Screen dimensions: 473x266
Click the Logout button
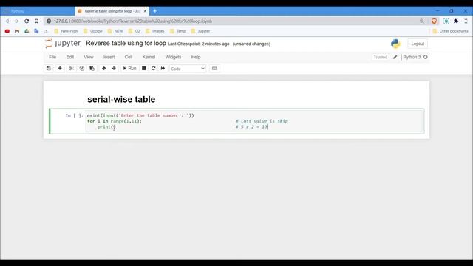(418, 44)
